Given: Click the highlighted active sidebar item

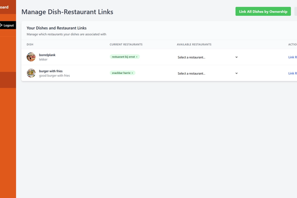Looking at the screenshot, I should tap(8, 80).
